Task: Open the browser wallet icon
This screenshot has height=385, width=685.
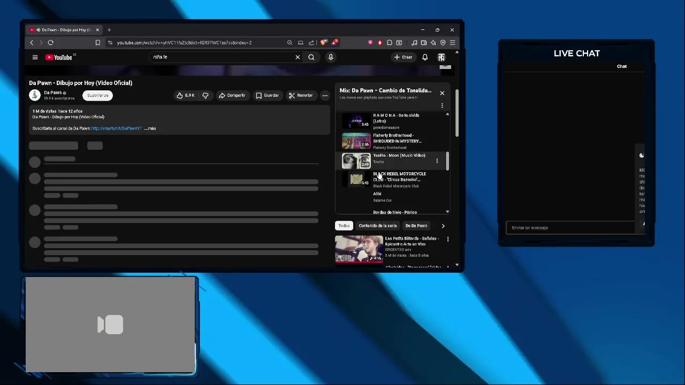Action: 424,43
